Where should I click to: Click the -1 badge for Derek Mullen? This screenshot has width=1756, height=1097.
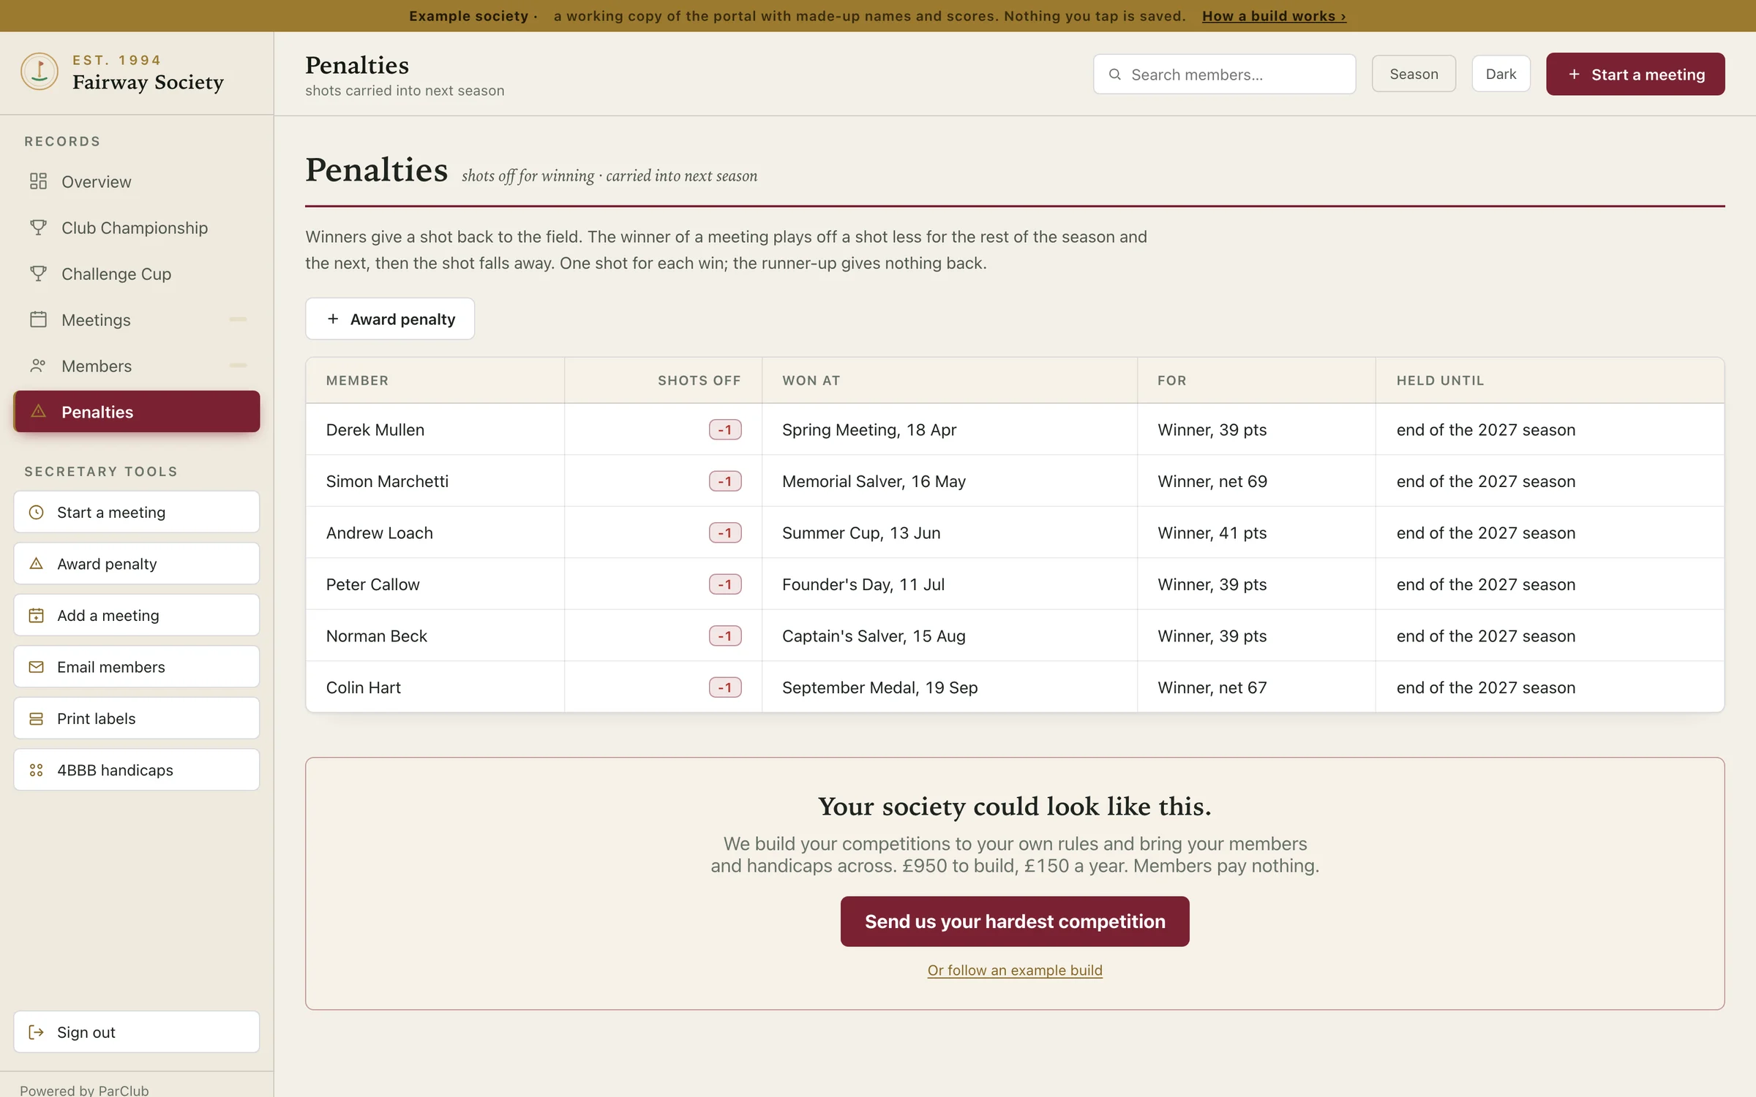click(725, 429)
